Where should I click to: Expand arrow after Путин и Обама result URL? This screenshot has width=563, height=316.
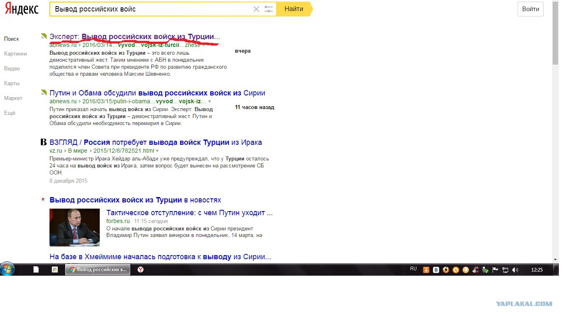tap(209, 101)
